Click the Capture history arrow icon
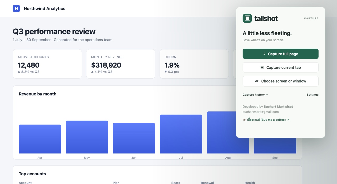This screenshot has height=184, width=337. (x=267, y=95)
